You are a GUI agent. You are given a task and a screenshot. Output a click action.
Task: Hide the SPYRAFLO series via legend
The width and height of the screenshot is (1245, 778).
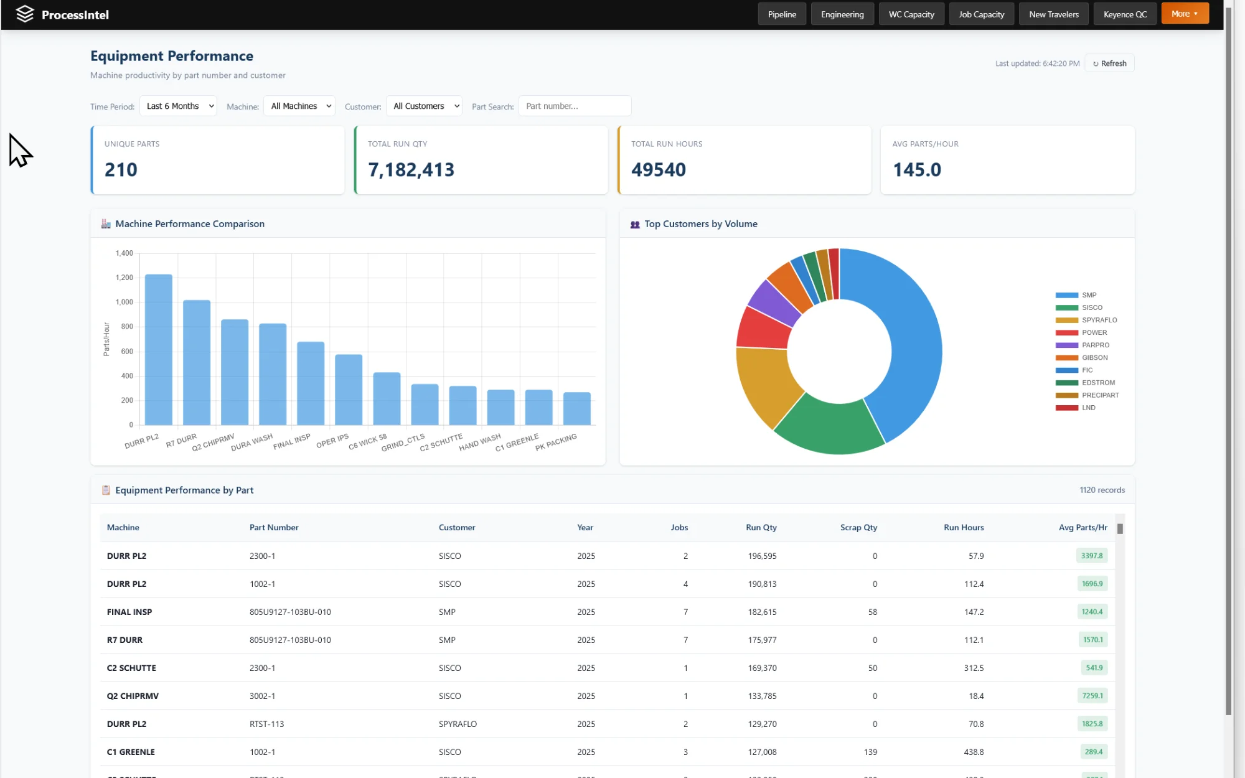[1099, 320]
